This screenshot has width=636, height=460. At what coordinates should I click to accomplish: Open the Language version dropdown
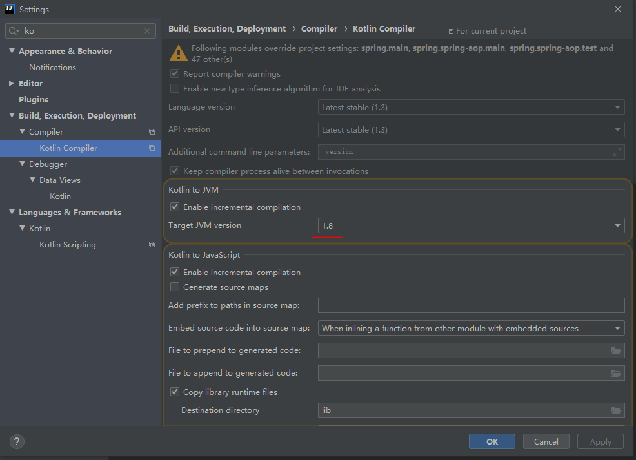click(472, 108)
